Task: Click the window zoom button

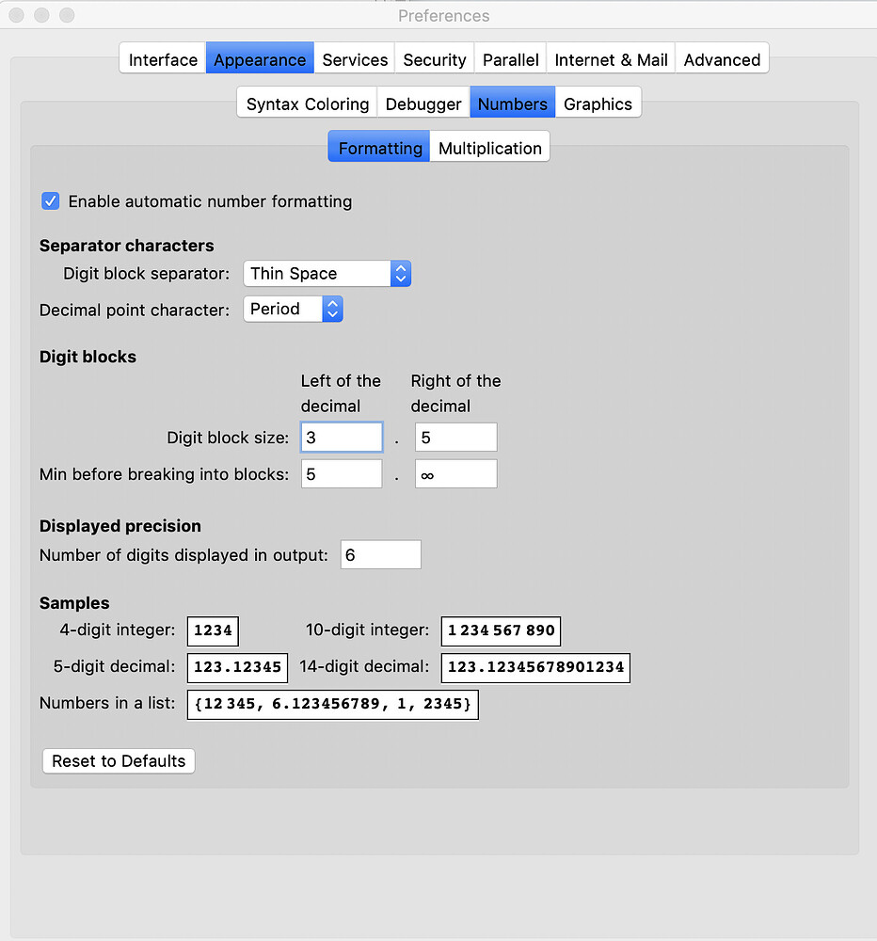Action: [67, 15]
